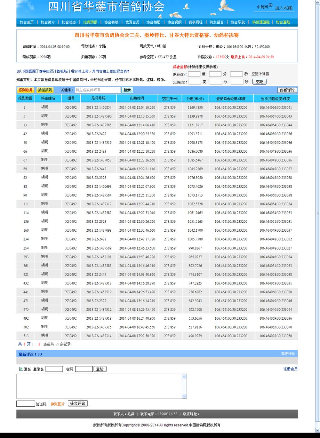The height and width of the screenshot is (438, 320).
Task: Focus the 密码 password field
Action: pyautogui.click(x=84, y=369)
